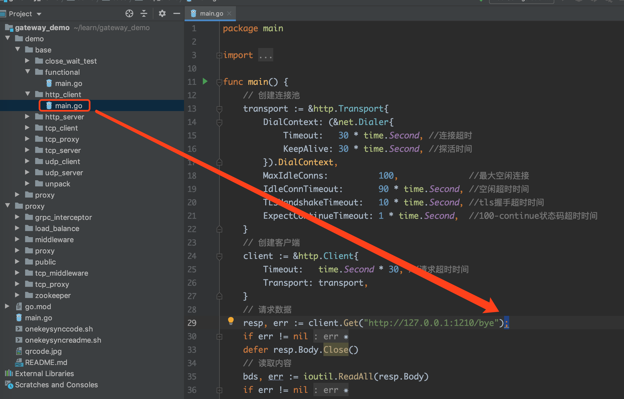Click MaxIdleConns value 100
This screenshot has width=624, height=399.
coord(386,176)
